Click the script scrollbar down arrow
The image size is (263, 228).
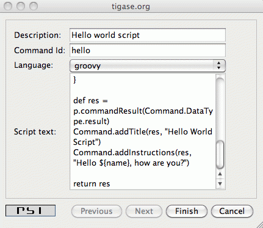[220, 183]
